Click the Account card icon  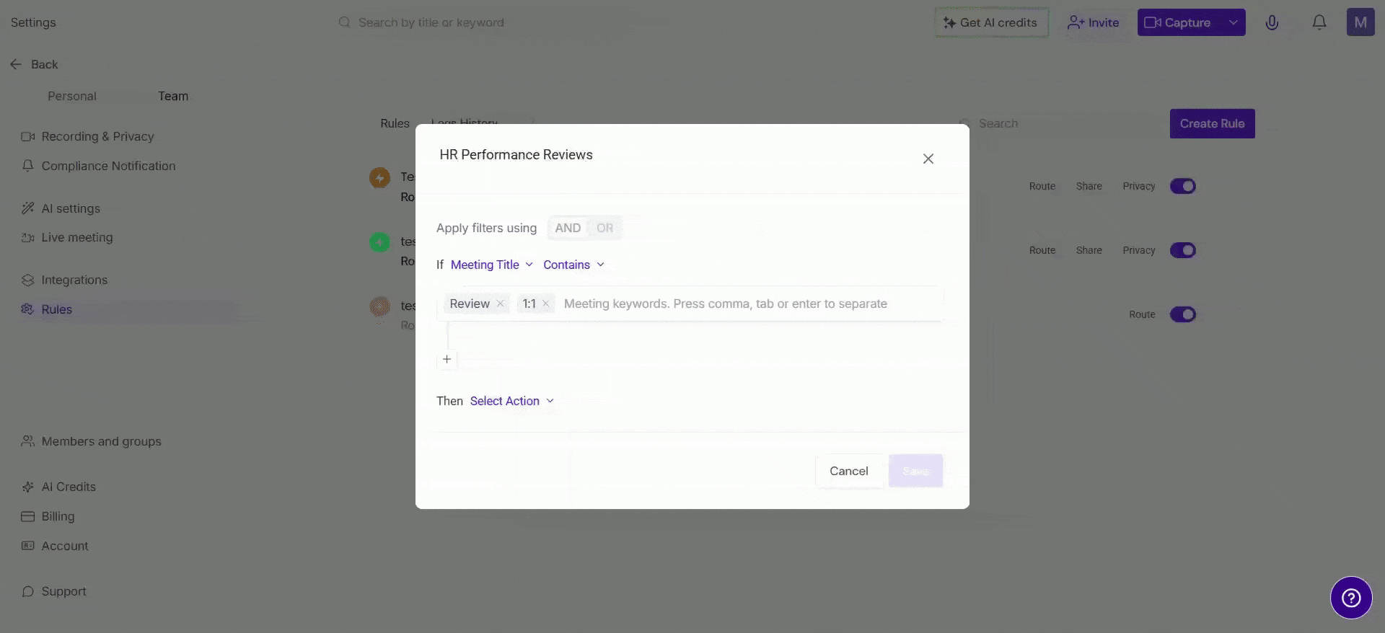point(28,546)
